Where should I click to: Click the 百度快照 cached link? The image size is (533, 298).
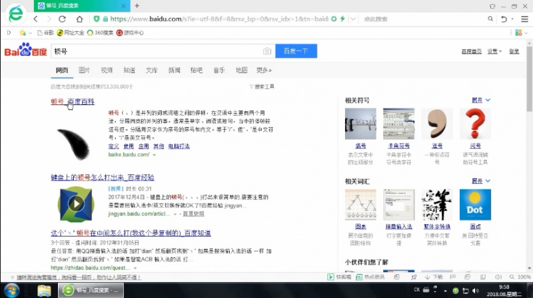(x=193, y=214)
